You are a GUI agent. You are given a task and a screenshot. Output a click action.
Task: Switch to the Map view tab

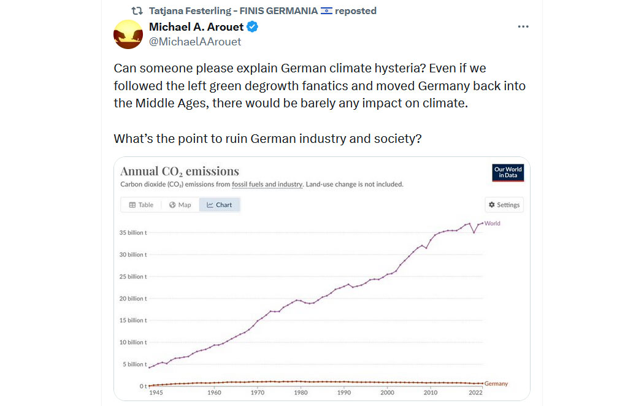coord(180,205)
